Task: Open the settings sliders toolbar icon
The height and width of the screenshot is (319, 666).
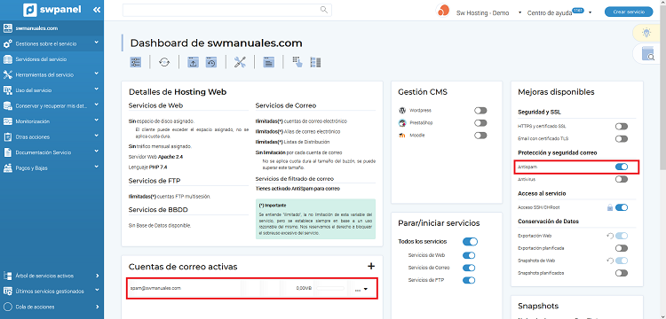Action: (136, 62)
